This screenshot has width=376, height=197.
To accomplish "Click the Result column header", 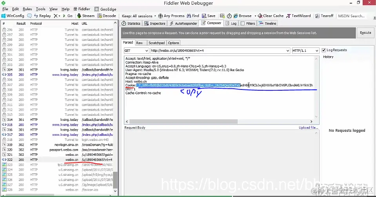I will pos(21,24).
